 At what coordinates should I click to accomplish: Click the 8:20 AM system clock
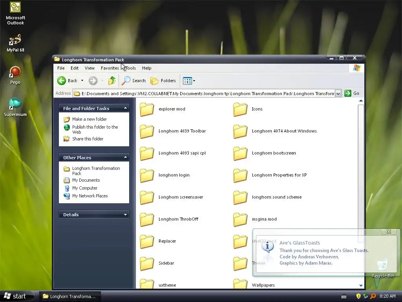click(x=387, y=296)
